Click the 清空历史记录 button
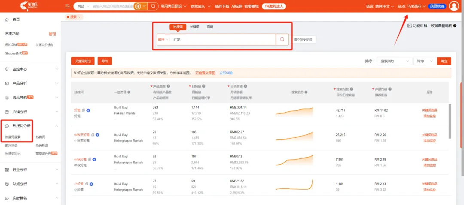This screenshot has height=205, width=464. (x=304, y=39)
